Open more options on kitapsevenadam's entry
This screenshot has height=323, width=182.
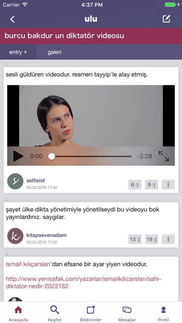pos(168,239)
